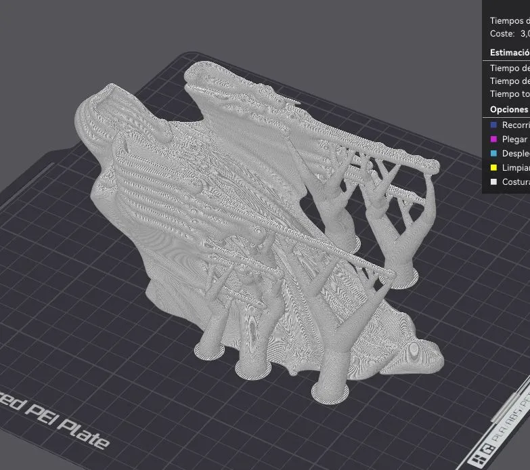The height and width of the screenshot is (470, 530).
Task: Click the cyan Desple color swatch
Action: [x=493, y=154]
